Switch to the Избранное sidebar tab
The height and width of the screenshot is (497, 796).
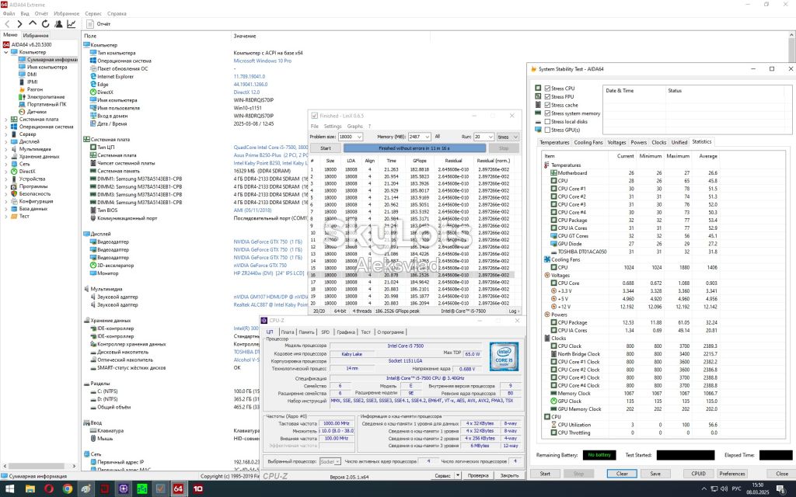coord(36,36)
